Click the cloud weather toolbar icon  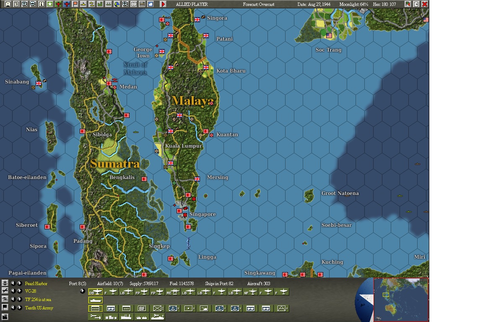[151, 4]
